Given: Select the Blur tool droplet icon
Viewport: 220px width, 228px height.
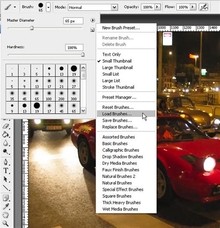Looking at the screenshot, I should click(6, 143).
